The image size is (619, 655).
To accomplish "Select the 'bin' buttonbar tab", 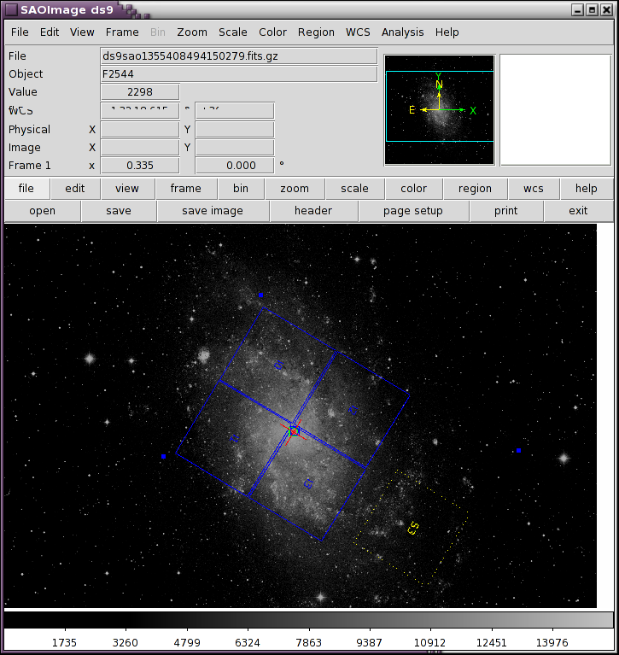I will 241,189.
